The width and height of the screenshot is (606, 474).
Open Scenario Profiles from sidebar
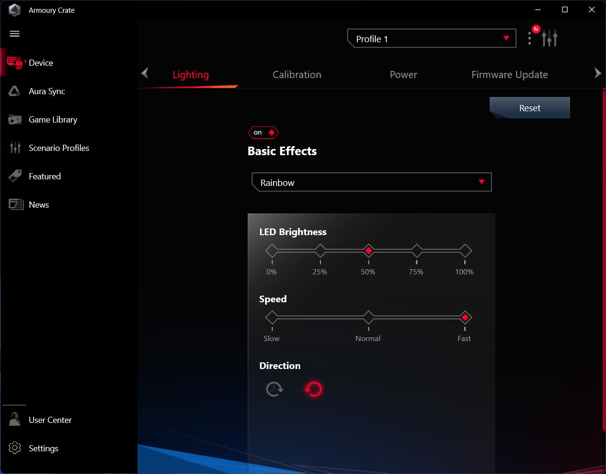59,148
